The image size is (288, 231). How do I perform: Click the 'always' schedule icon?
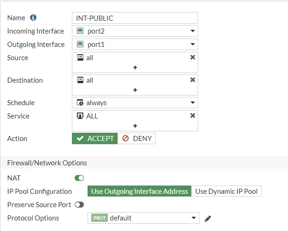(80, 102)
